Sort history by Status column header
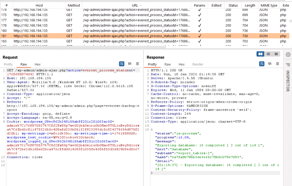Screen dimensions: 292x186 pos(233,5)
